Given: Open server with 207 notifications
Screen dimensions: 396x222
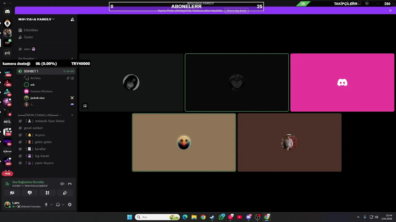Looking at the screenshot, I should pyautogui.click(x=7, y=162).
